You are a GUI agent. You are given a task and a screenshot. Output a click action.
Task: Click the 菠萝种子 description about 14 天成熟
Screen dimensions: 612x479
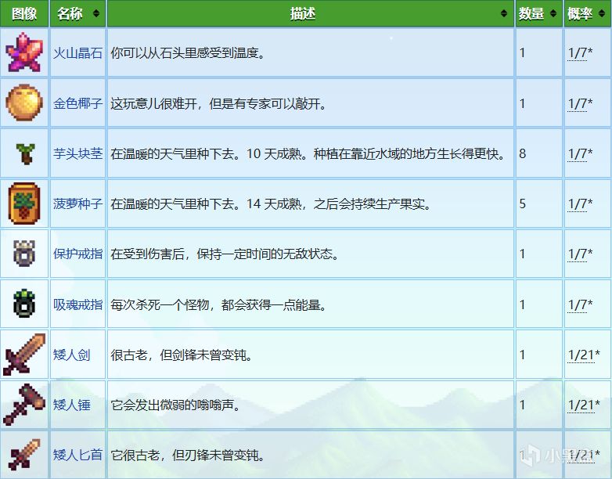(x=271, y=203)
